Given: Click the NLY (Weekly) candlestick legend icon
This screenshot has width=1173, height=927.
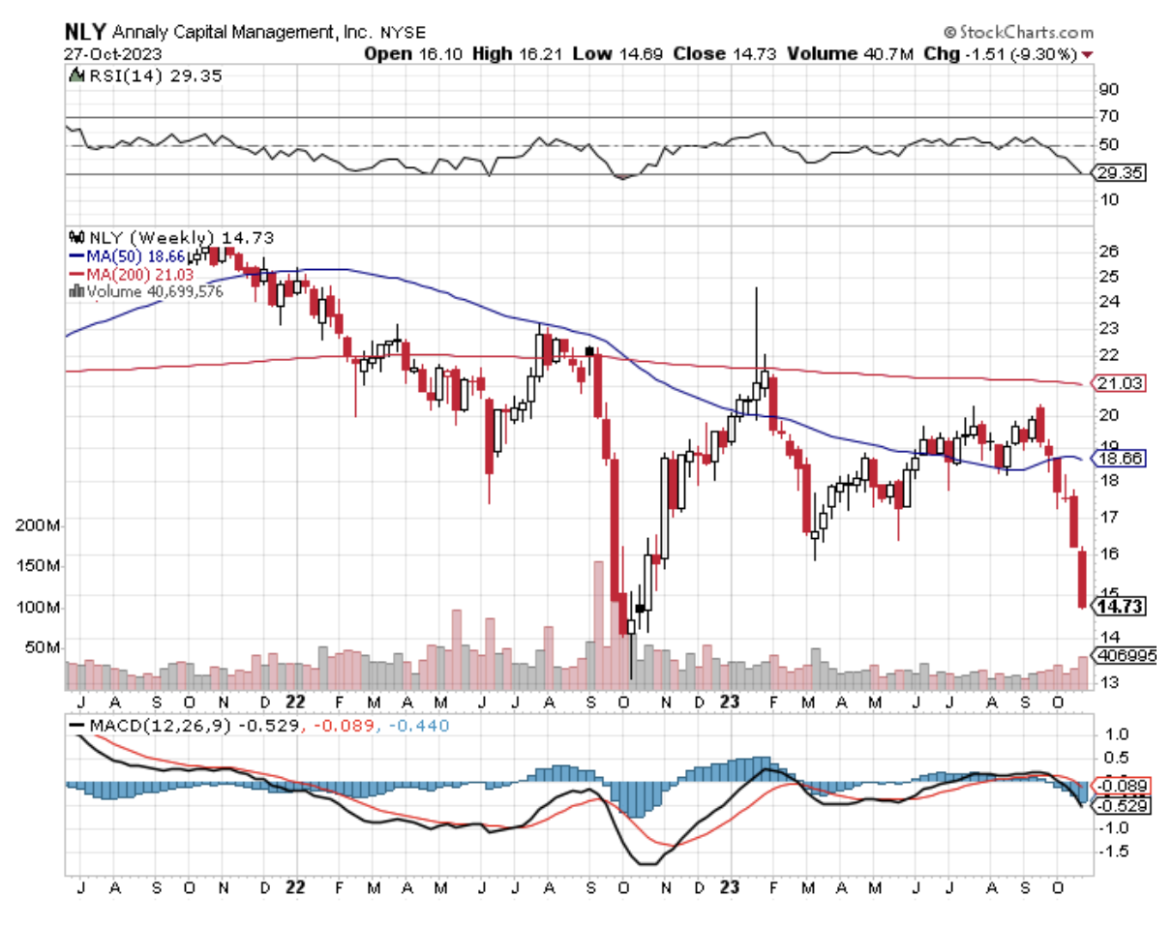Looking at the screenshot, I should (x=76, y=236).
